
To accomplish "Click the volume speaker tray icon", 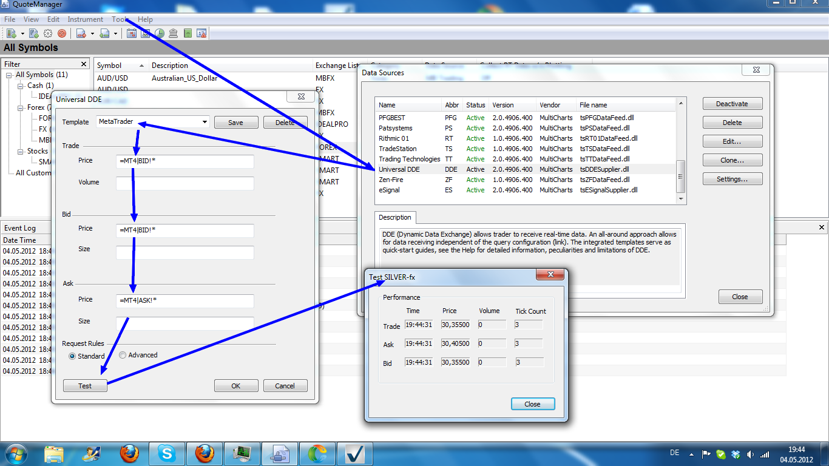I will click(x=751, y=454).
